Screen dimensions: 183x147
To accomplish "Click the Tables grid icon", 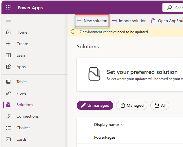I will click(x=8, y=82).
